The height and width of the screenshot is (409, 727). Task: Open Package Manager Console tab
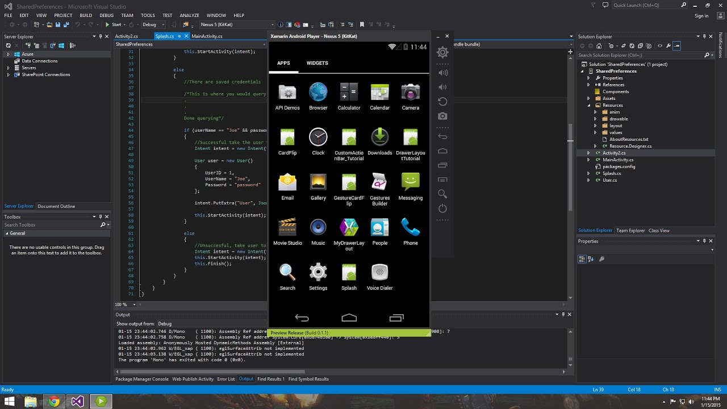coord(142,379)
